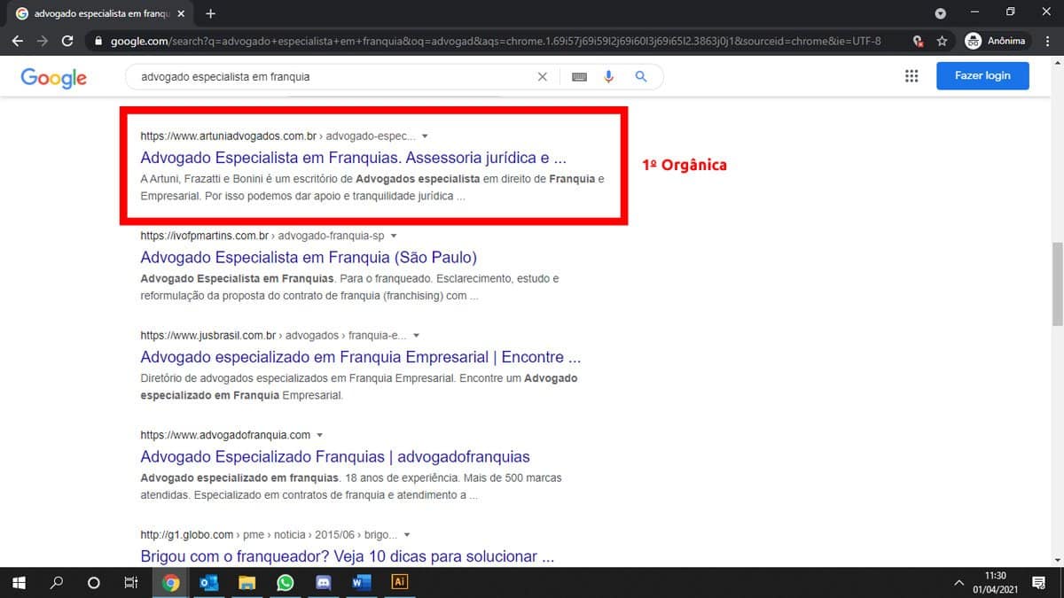Open the Google apps grid
The height and width of the screenshot is (598, 1064).
pyautogui.click(x=911, y=76)
